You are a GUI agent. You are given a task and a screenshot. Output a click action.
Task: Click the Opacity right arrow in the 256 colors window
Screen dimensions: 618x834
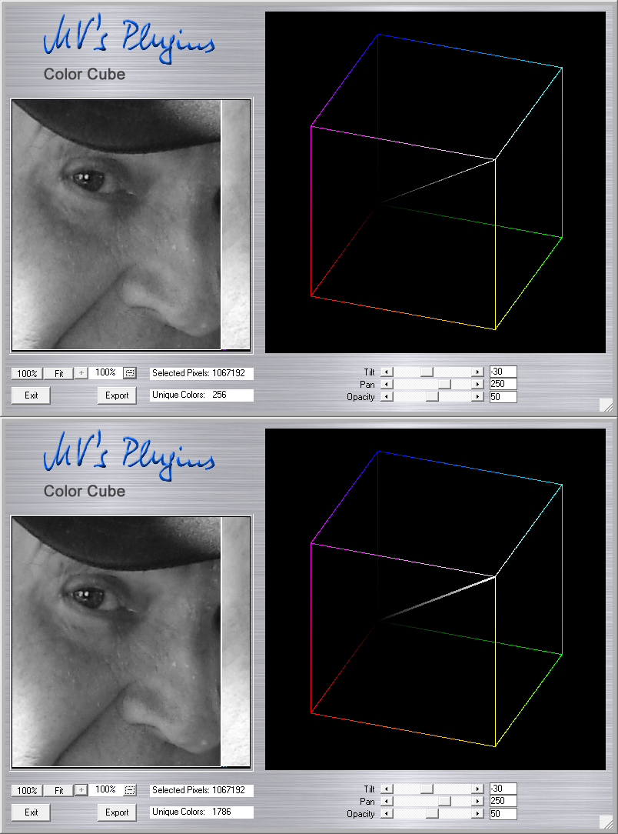(x=477, y=397)
